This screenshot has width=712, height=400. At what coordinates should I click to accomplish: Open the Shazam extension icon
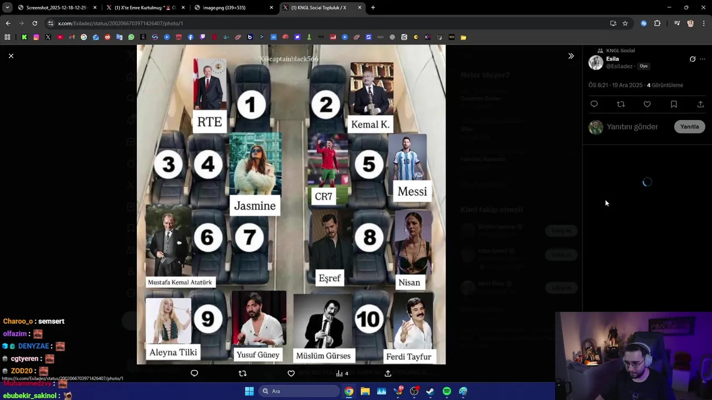pos(644,23)
